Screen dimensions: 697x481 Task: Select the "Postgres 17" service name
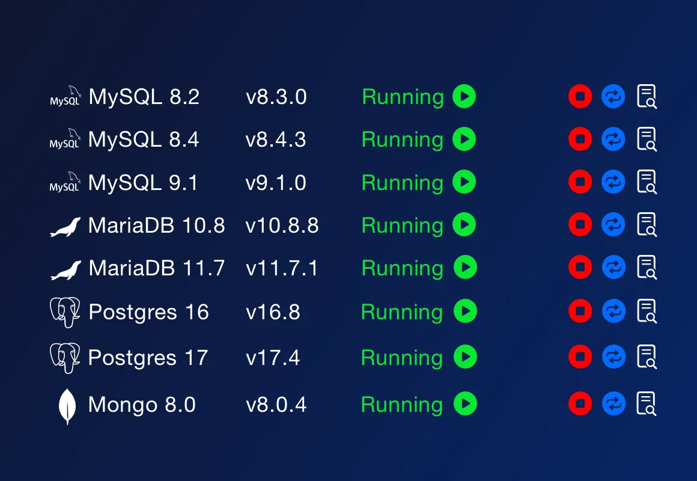pos(148,358)
